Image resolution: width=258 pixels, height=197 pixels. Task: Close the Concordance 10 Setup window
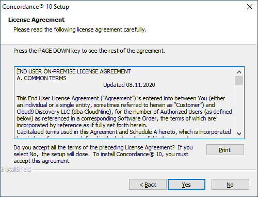(250, 7)
